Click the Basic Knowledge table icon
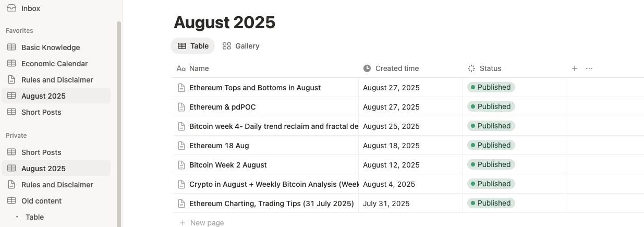Image resolution: width=644 pixels, height=227 pixels. (x=11, y=47)
